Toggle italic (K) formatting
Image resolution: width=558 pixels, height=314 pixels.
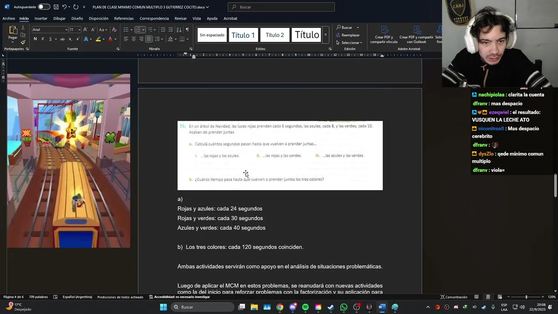43,39
